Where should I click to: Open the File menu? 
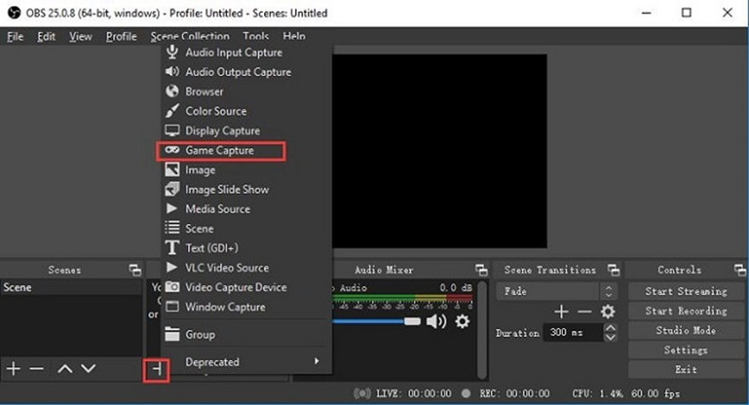coord(16,36)
